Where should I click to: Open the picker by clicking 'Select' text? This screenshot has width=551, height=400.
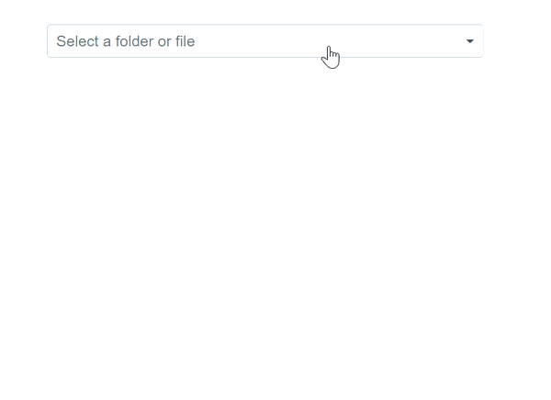(x=77, y=41)
